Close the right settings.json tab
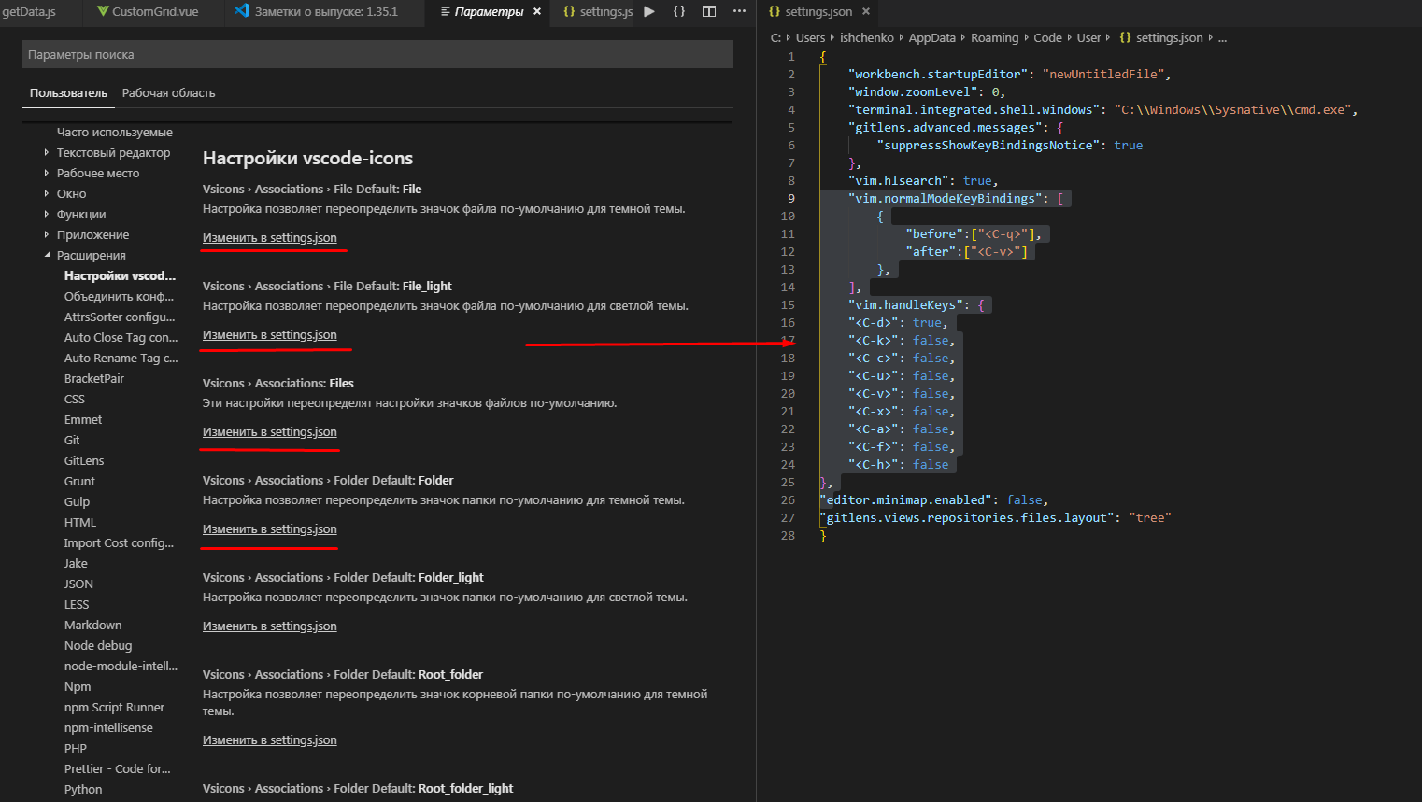This screenshot has height=802, width=1422. point(866,11)
